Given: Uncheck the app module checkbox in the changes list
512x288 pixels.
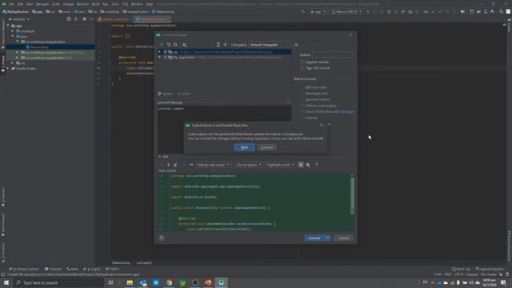Looking at the screenshot, I should coord(166,52).
